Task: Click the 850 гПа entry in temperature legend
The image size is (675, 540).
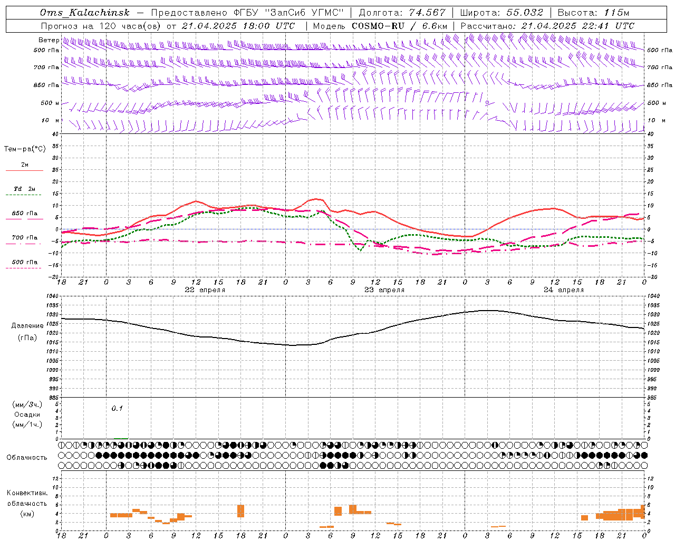Action: tap(25, 214)
